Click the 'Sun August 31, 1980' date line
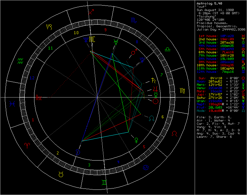Viewport: 247px width, 195px height. tap(215, 10)
